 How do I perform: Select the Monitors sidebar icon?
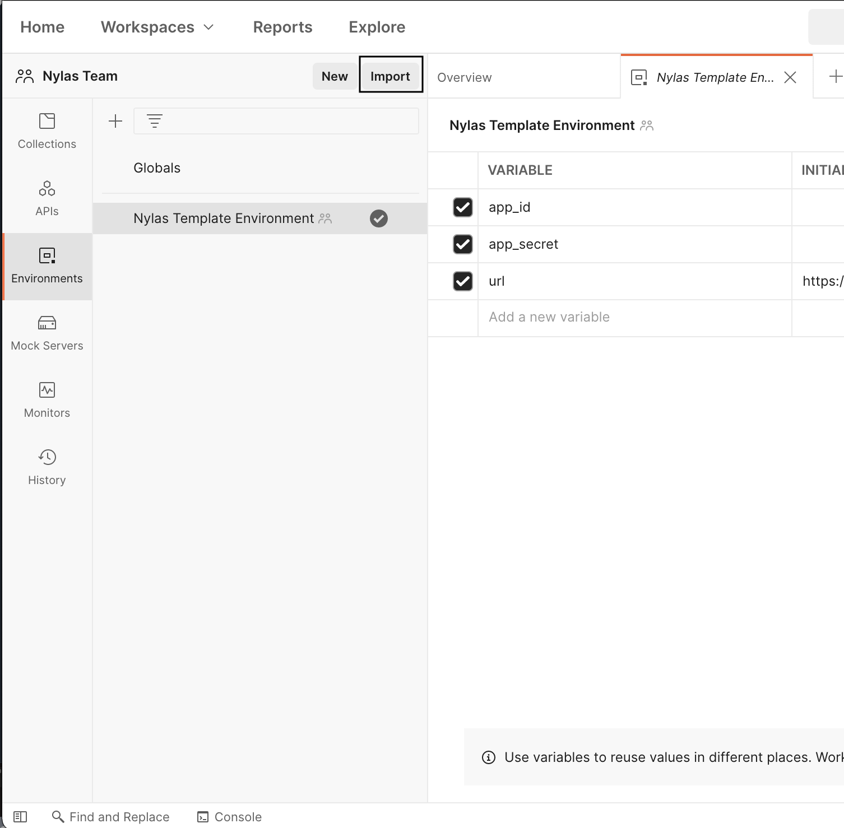coord(47,399)
